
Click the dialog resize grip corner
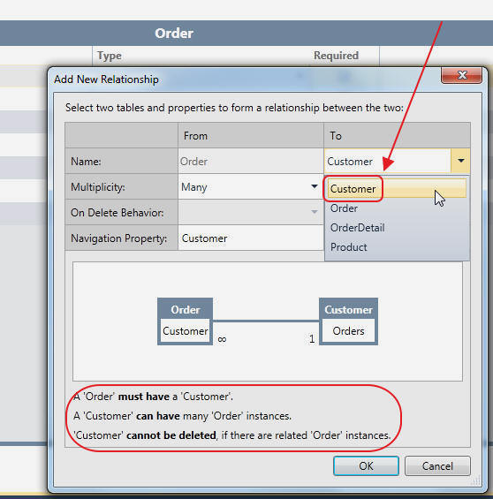point(476,480)
